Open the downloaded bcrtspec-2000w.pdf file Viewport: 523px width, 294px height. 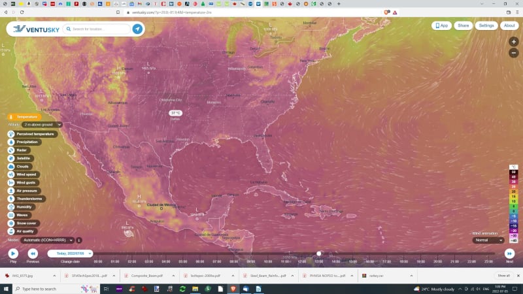tap(205, 276)
